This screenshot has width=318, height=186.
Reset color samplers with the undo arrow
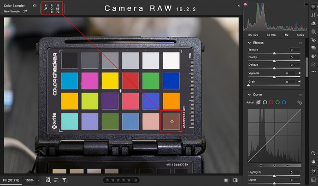[x=35, y=6]
